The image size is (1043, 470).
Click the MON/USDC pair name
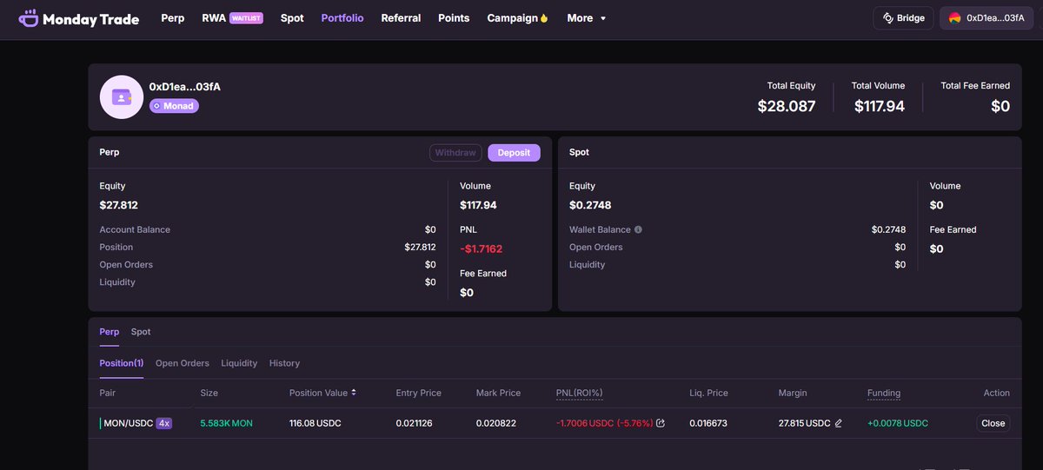click(x=128, y=423)
